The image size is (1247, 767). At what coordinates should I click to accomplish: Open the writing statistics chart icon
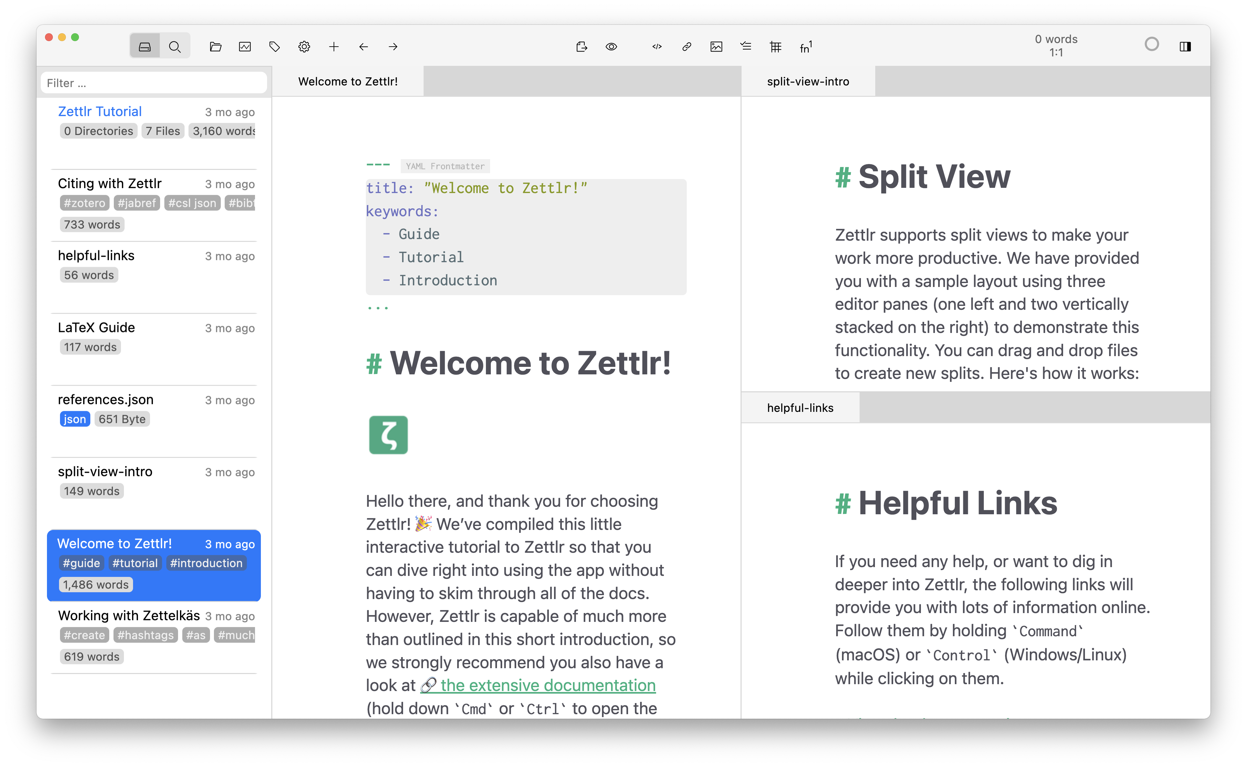coord(245,47)
